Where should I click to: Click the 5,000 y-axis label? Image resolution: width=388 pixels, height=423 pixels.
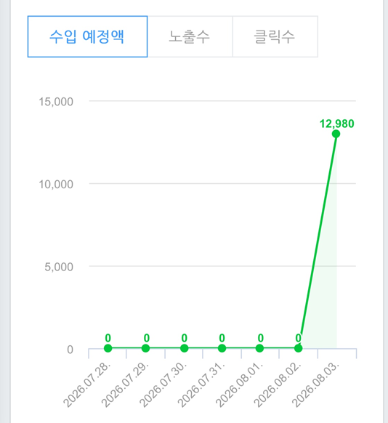pyautogui.click(x=59, y=267)
